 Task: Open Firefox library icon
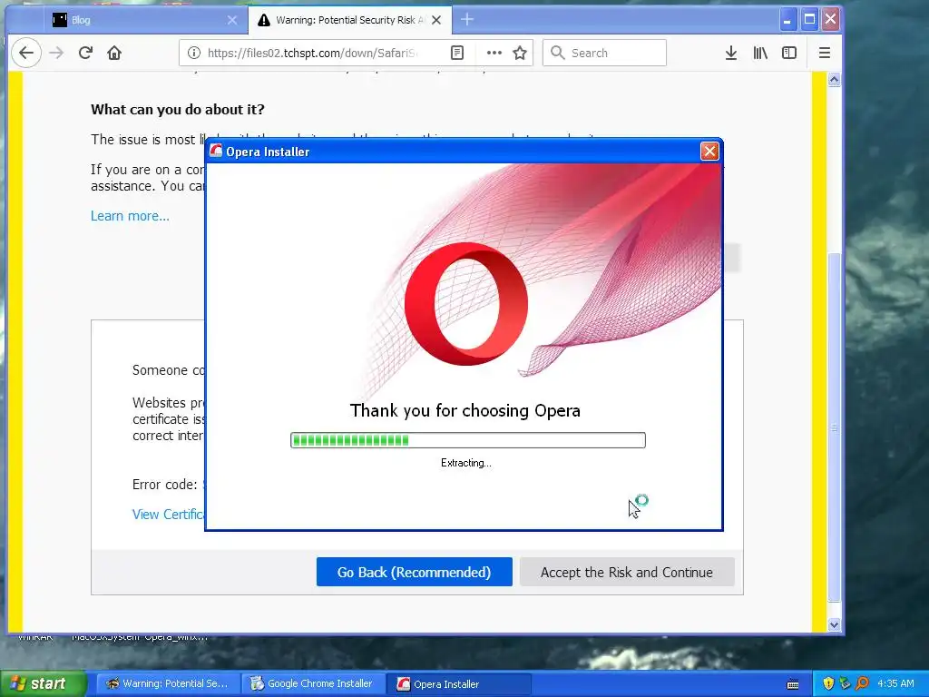(760, 53)
